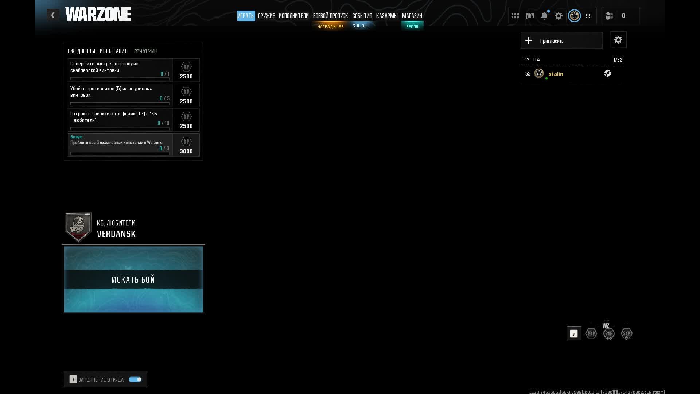Viewport: 700px width, 394px height.
Task: Select the bonus daily challenge worth 3000 XP
Action: pos(120,145)
